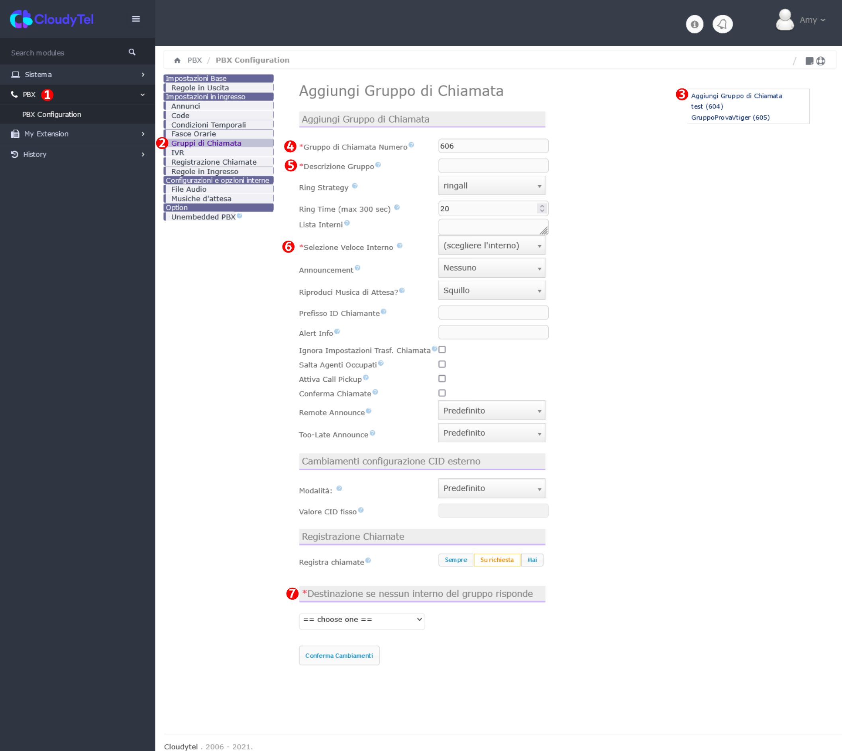The height and width of the screenshot is (751, 842).
Task: Open the info icon in header
Action: pos(695,24)
